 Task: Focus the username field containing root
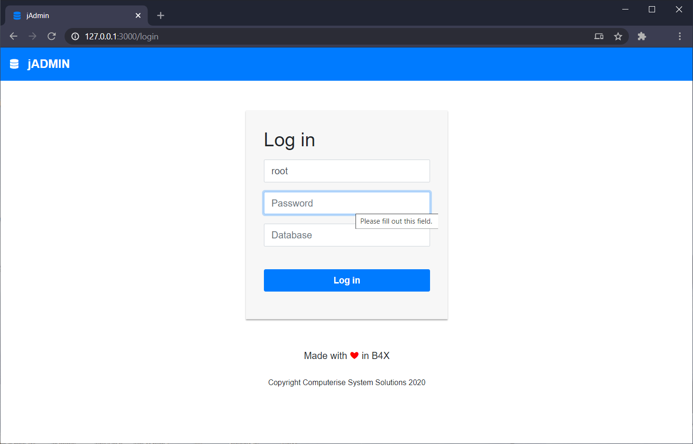pos(347,171)
